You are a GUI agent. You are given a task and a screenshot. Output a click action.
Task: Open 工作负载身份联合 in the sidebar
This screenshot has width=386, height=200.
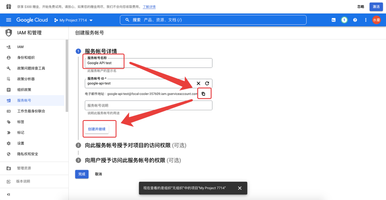pyautogui.click(x=31, y=111)
